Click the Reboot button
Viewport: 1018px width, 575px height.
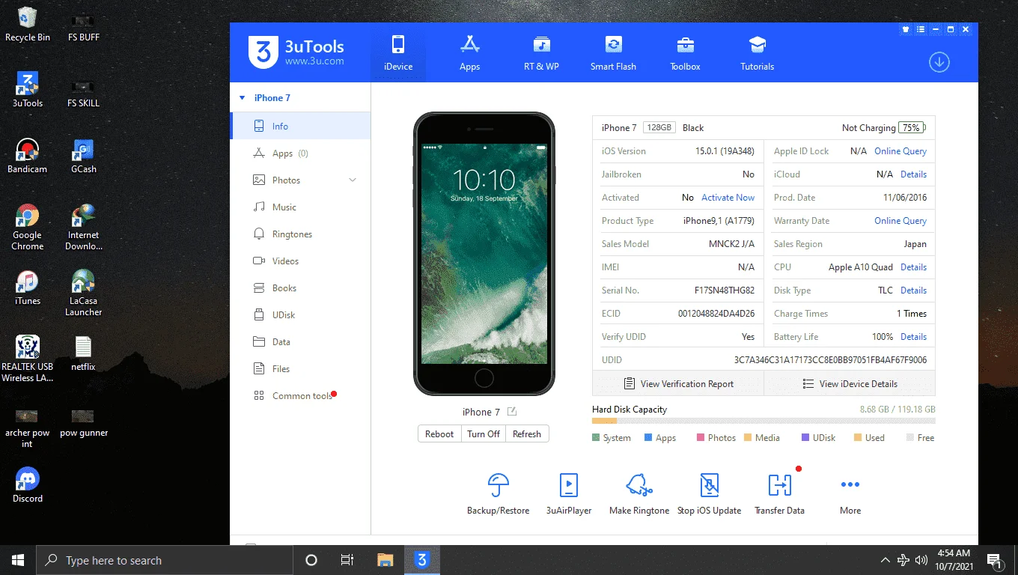(x=439, y=433)
